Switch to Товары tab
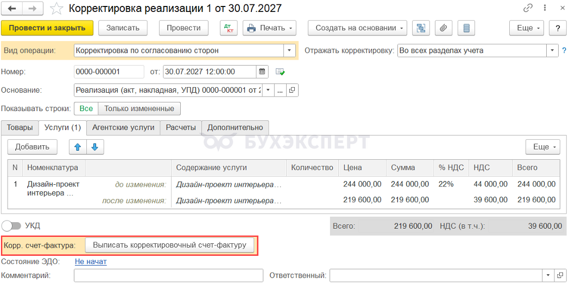 coord(20,127)
